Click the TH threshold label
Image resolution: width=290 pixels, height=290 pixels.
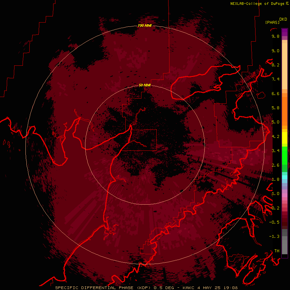click(277, 251)
